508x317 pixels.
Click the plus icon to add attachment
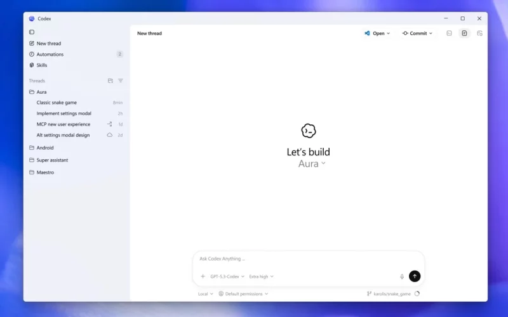203,276
